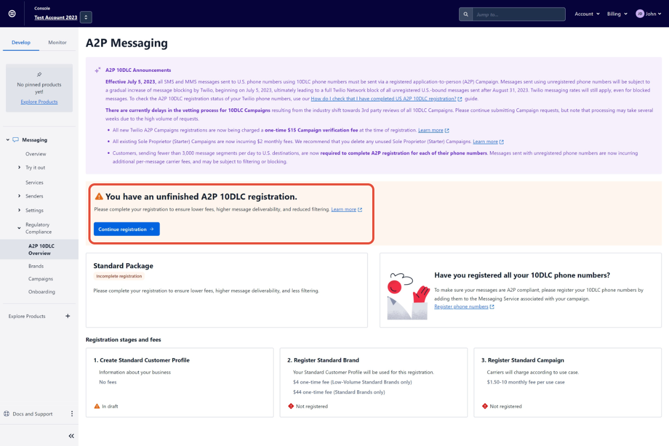Click the '$44 one-time fee (Standard Brands only)' text

(339, 392)
